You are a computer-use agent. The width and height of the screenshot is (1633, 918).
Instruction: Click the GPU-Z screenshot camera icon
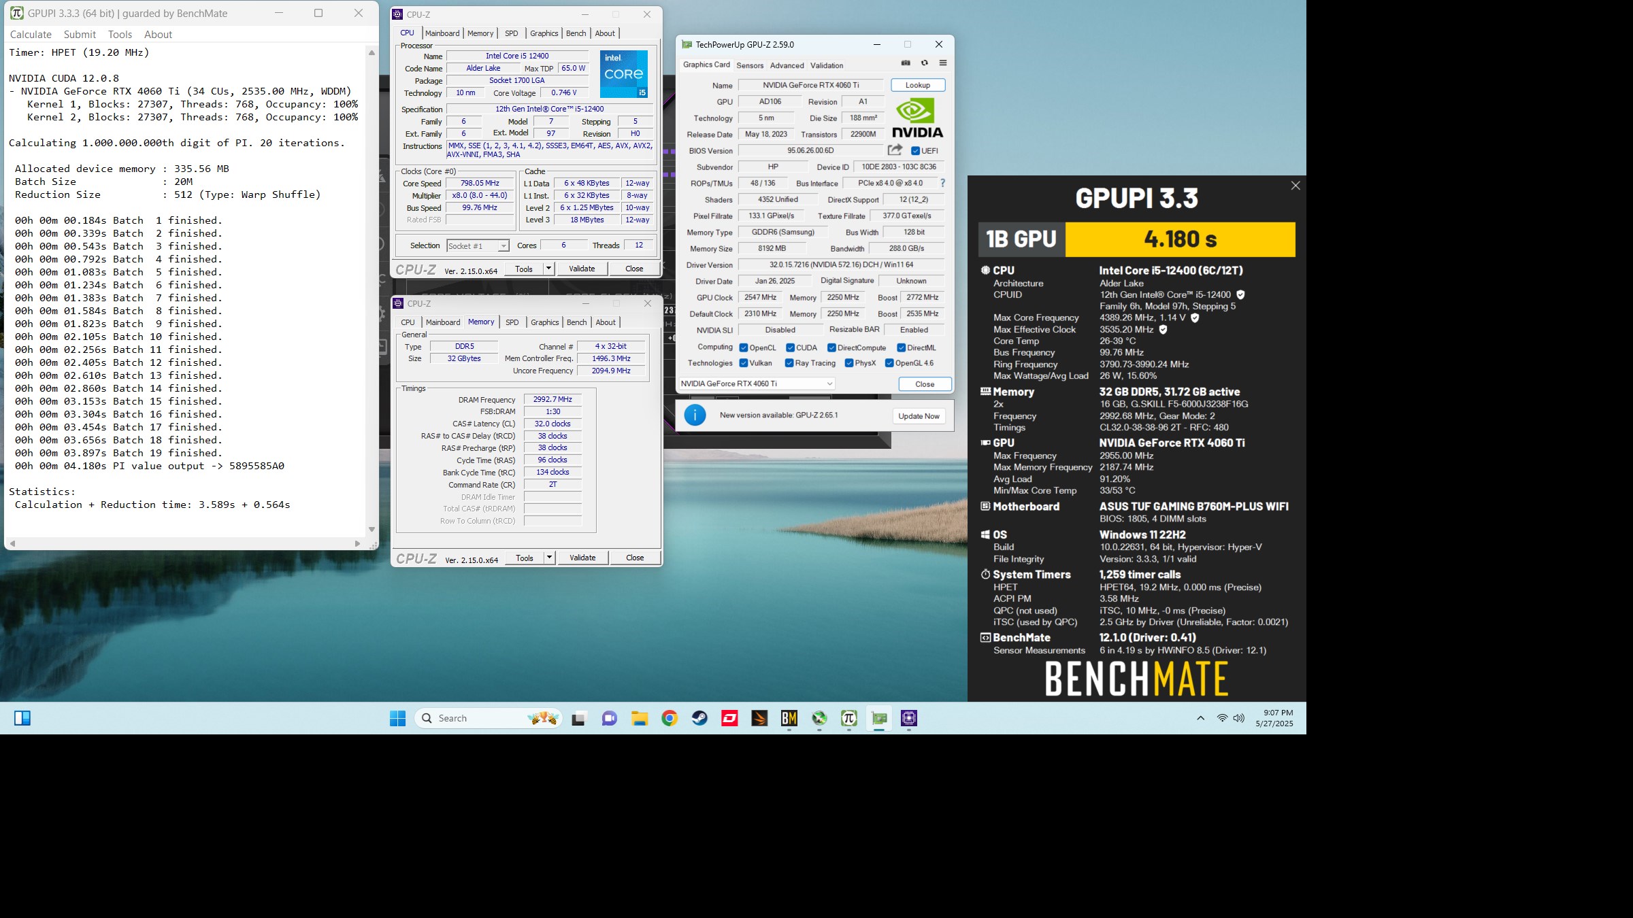point(906,63)
